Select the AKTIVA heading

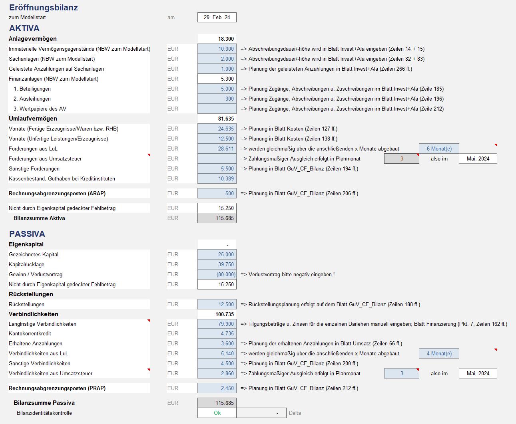coord(24,28)
